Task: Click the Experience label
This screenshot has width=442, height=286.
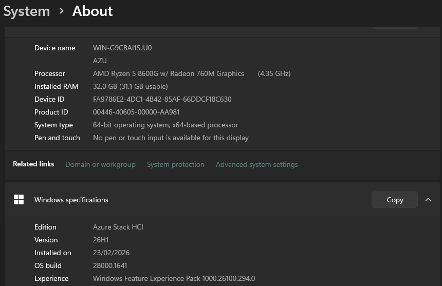Action: 51,278
